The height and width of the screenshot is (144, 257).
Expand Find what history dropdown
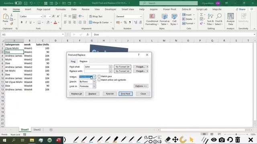pos(110,67)
